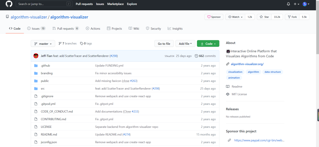Screen dimensions: 319x147
Task: Switch to the repository Issues tab
Action: point(36,29)
